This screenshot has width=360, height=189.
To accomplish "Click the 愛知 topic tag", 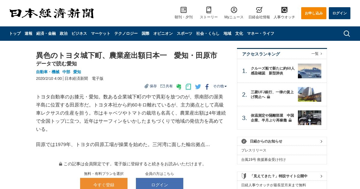I will [77, 72].
